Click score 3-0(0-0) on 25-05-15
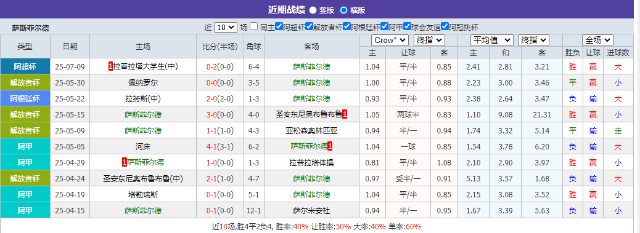The height and width of the screenshot is (233, 640). pyautogui.click(x=220, y=115)
